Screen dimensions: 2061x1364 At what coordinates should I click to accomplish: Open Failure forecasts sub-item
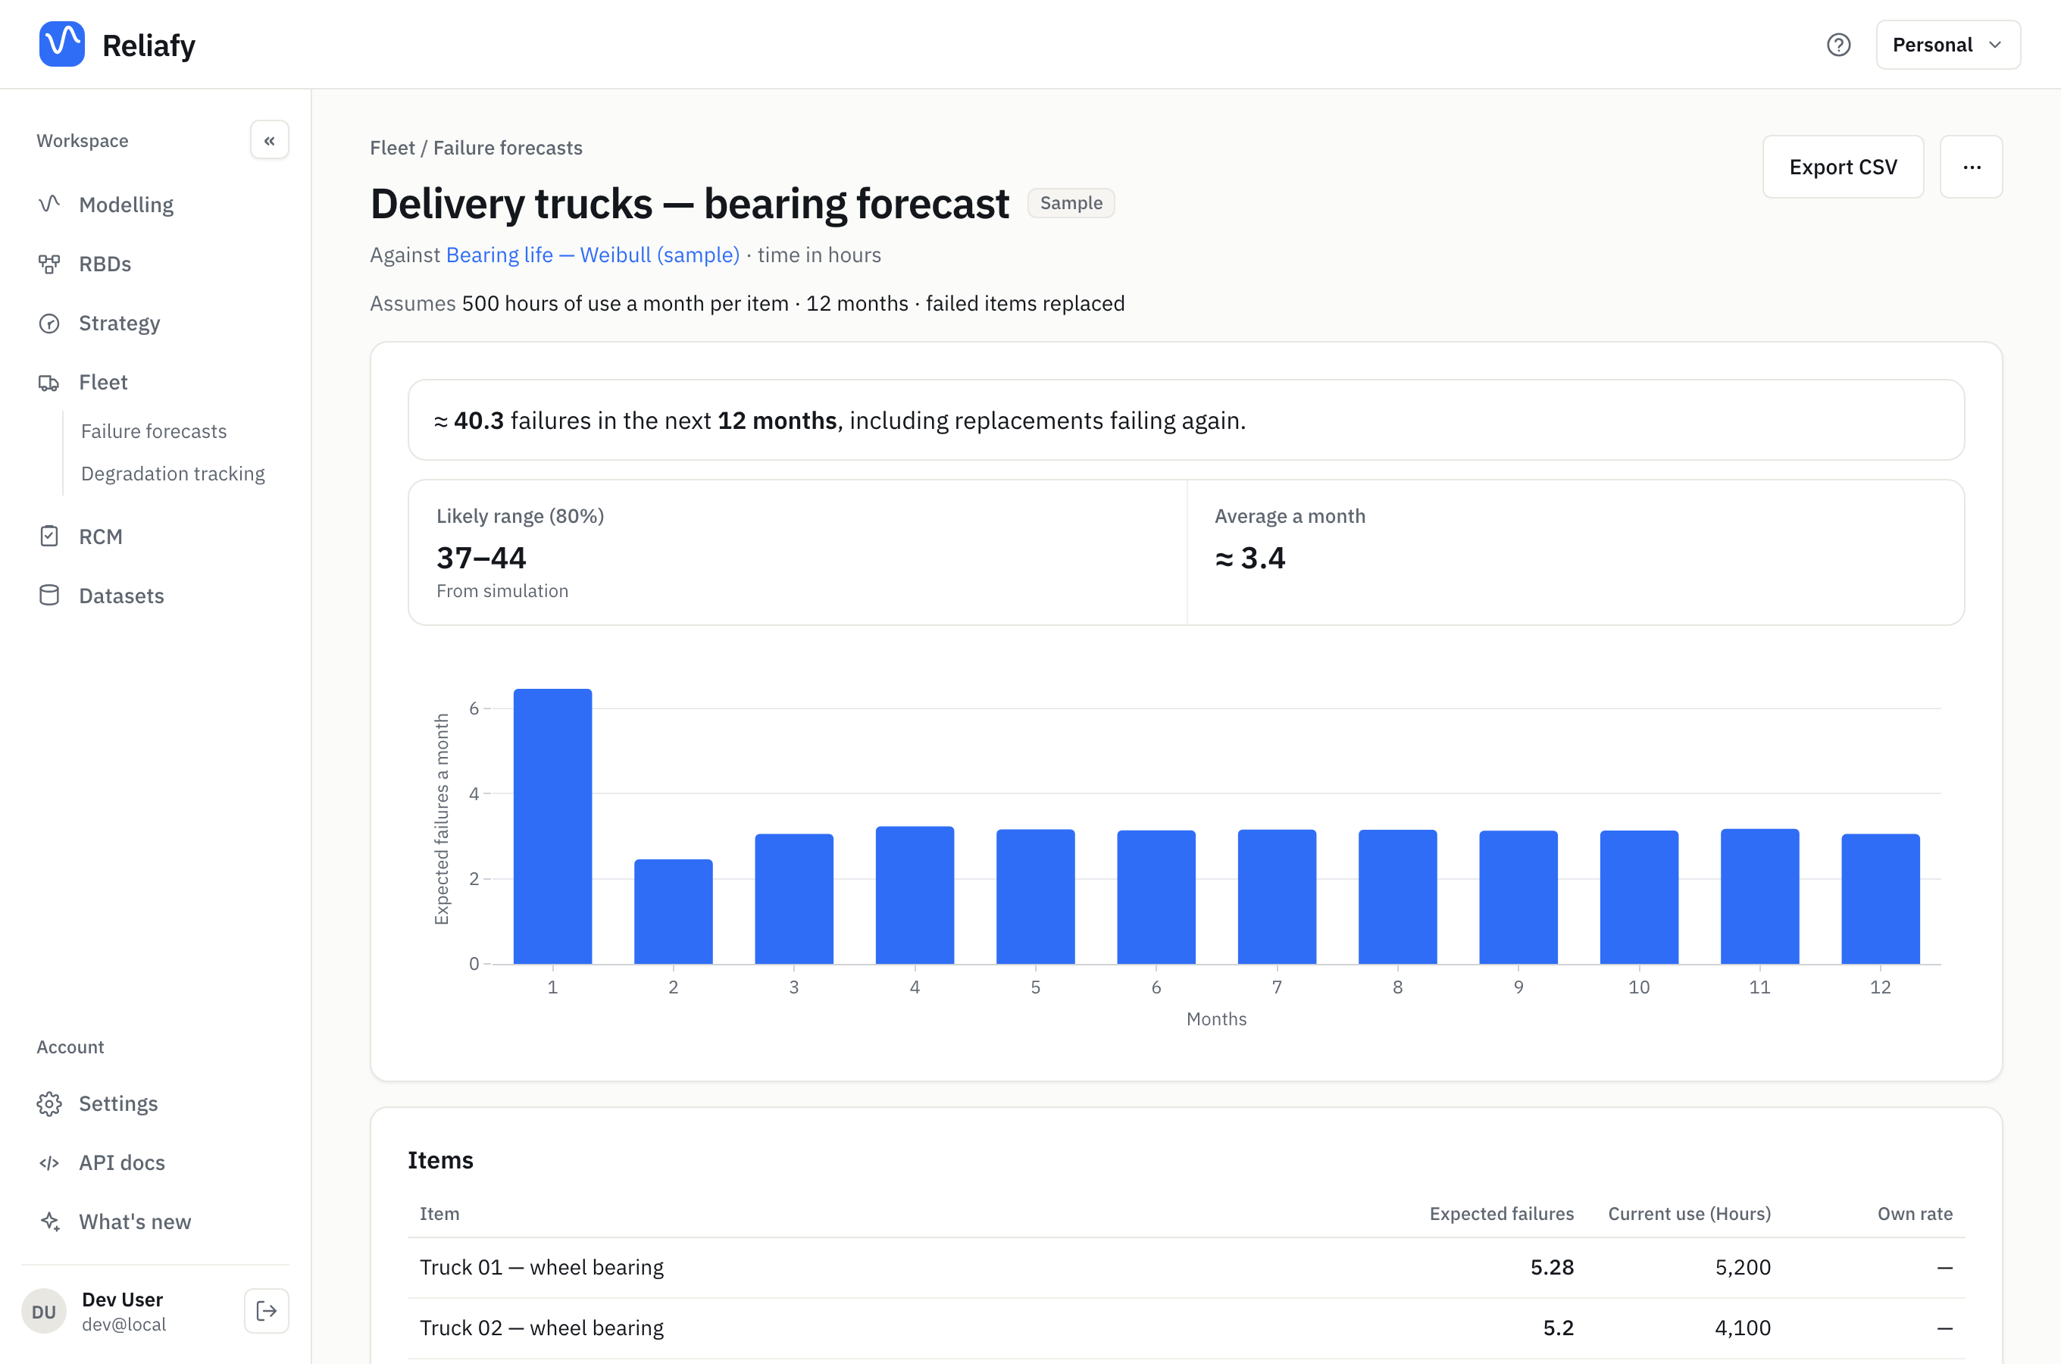[154, 431]
